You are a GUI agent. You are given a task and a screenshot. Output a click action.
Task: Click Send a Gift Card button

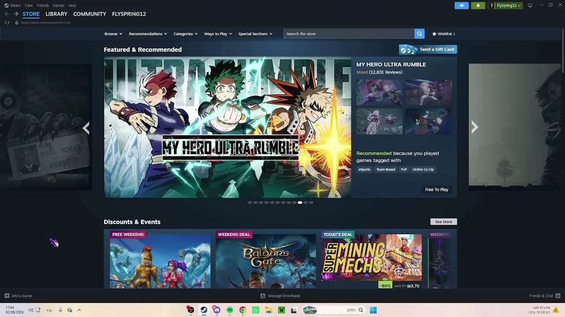pyautogui.click(x=428, y=49)
